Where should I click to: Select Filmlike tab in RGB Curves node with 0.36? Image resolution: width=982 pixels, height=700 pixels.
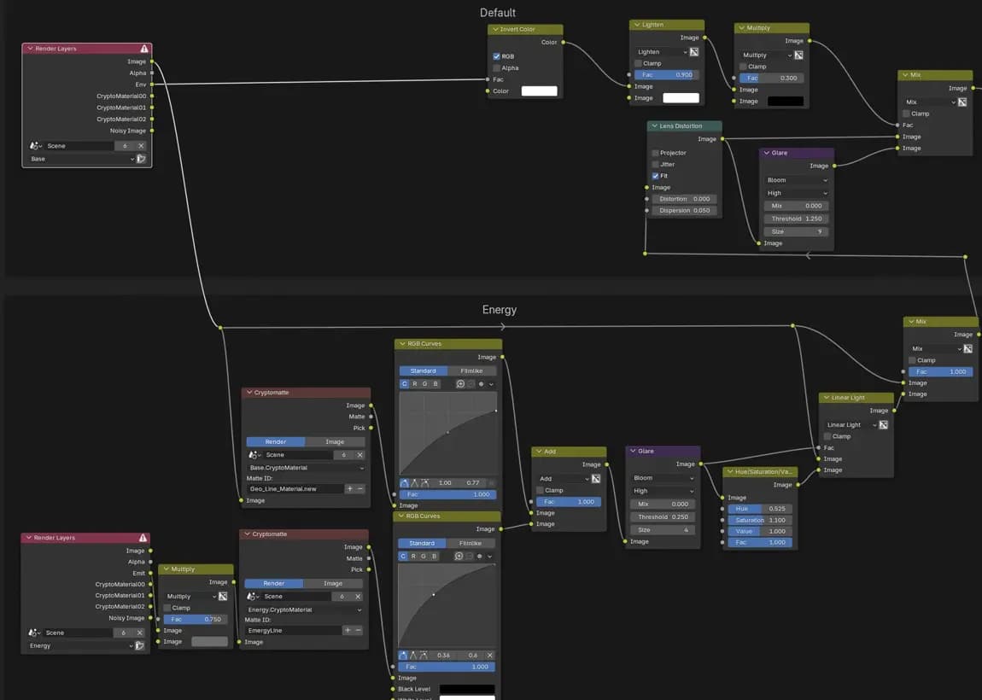click(x=471, y=543)
